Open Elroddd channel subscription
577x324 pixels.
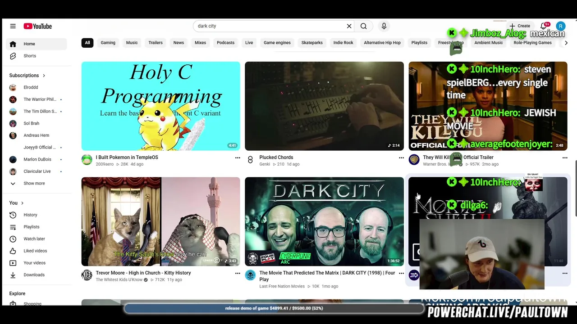37,87
